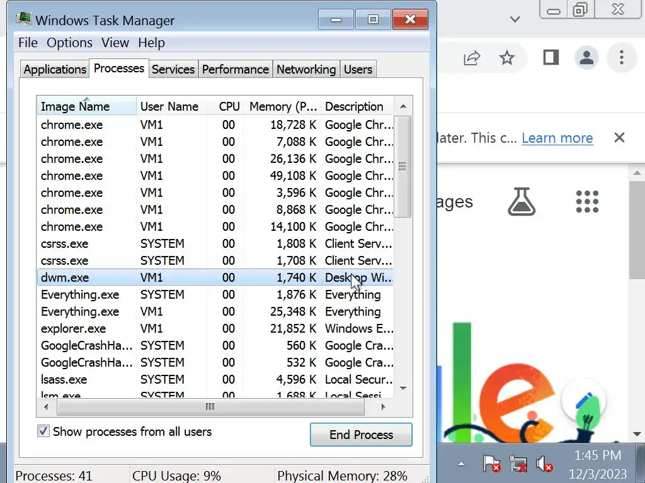Open the Help menu
The image size is (645, 483).
[151, 43]
